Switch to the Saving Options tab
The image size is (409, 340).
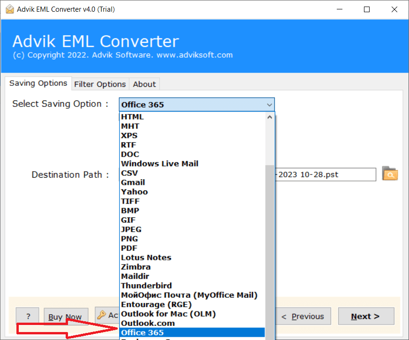coord(38,83)
